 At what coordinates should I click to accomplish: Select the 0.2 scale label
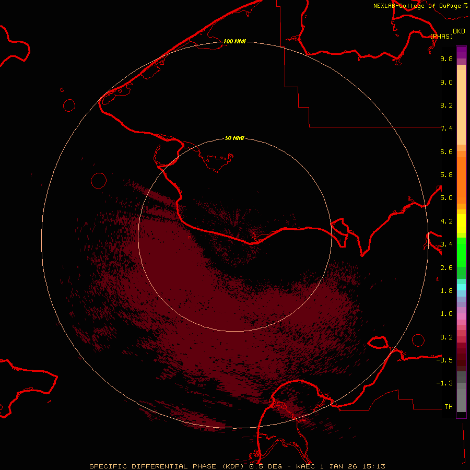[446, 337]
